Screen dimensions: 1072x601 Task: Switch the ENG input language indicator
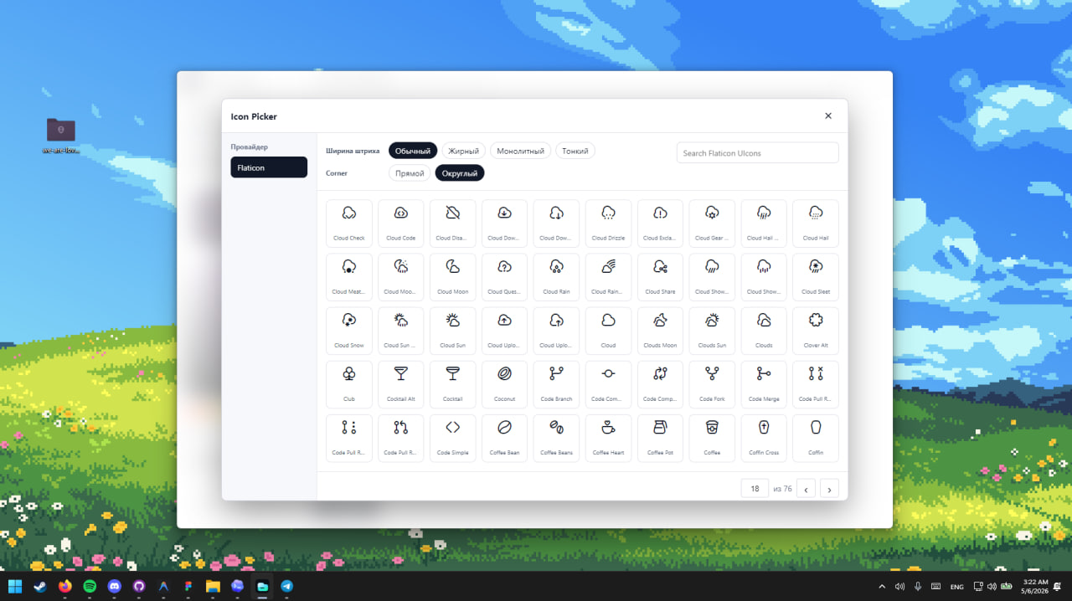tap(956, 586)
